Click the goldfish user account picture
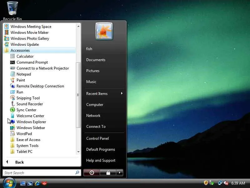 104,31
